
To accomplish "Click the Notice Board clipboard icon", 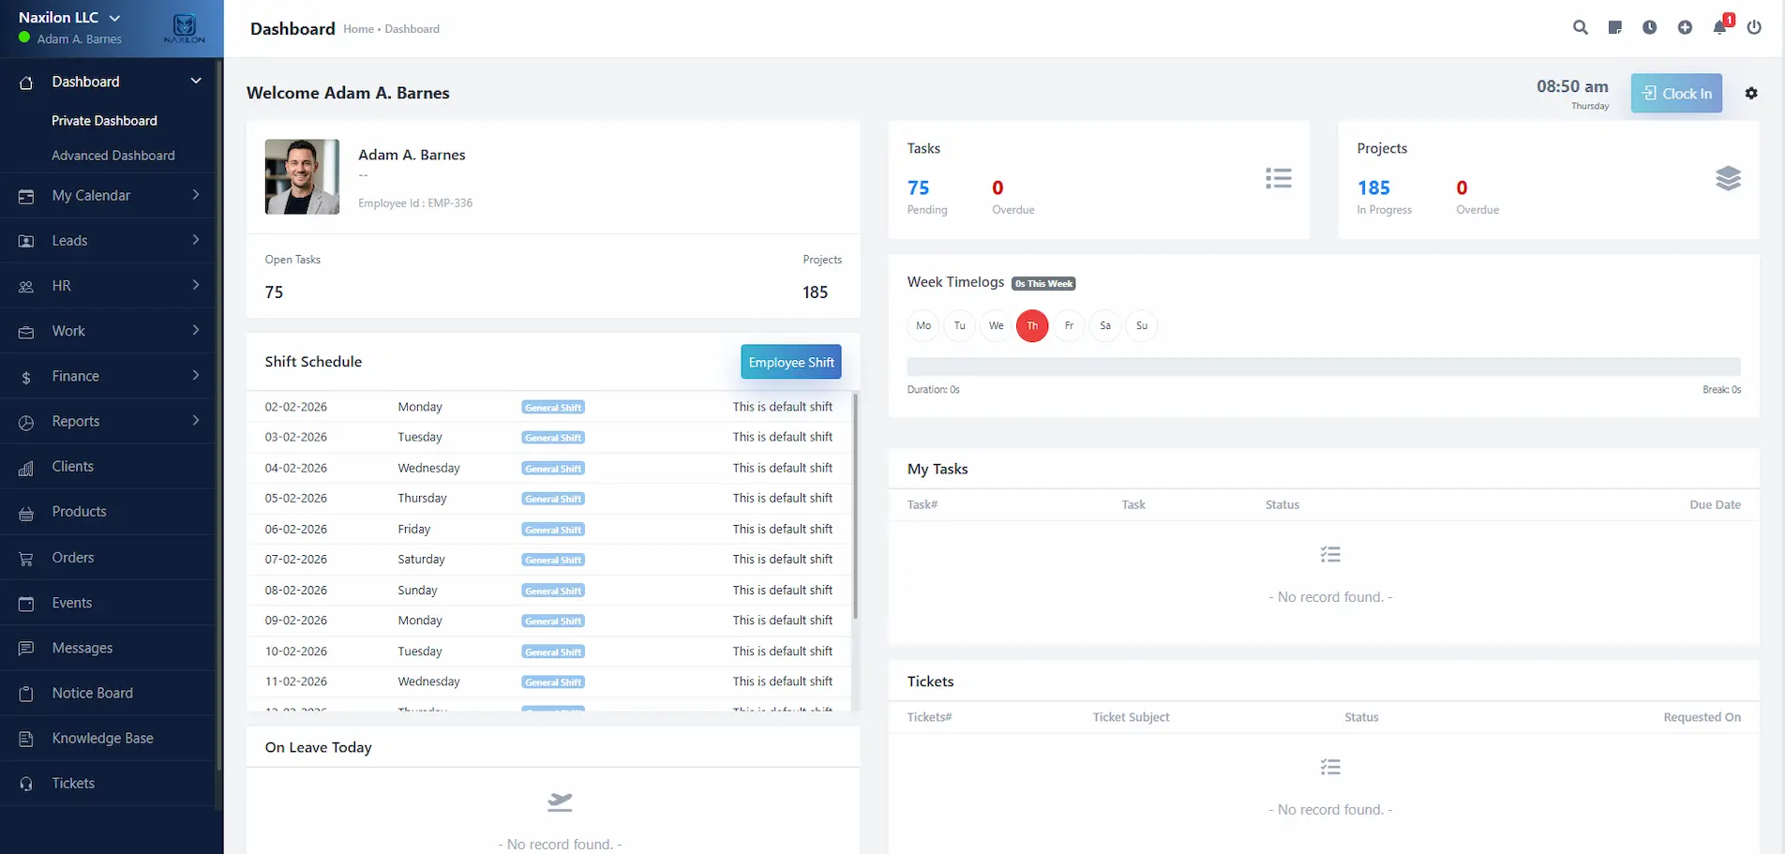I will coord(26,694).
